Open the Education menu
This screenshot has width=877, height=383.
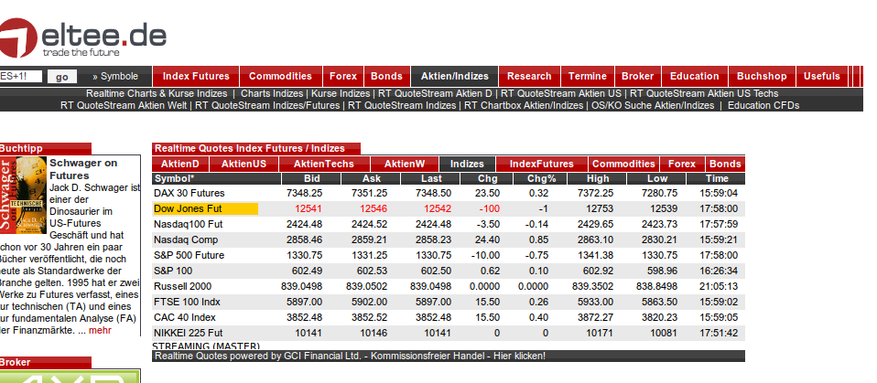point(694,77)
